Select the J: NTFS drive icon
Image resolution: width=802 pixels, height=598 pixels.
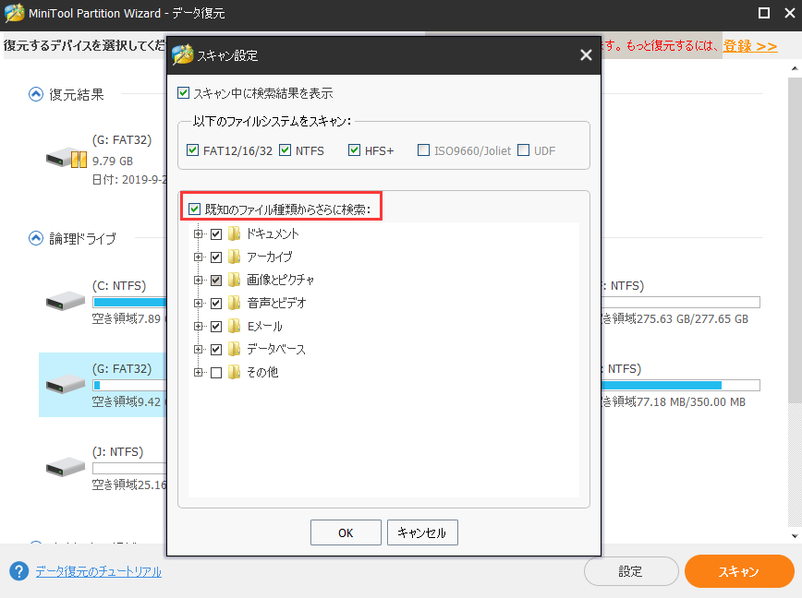click(x=66, y=467)
